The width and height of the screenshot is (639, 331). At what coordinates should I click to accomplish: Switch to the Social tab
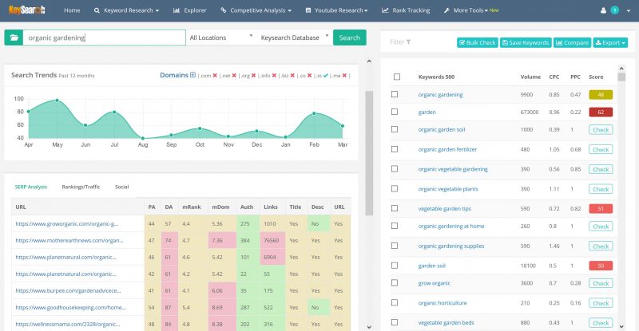[x=122, y=187]
